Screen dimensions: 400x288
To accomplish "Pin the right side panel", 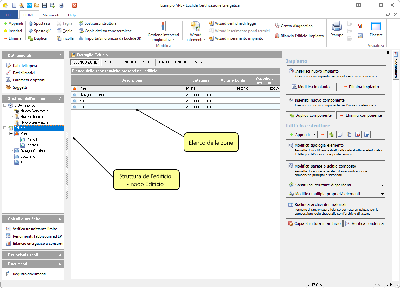I will (388, 53).
